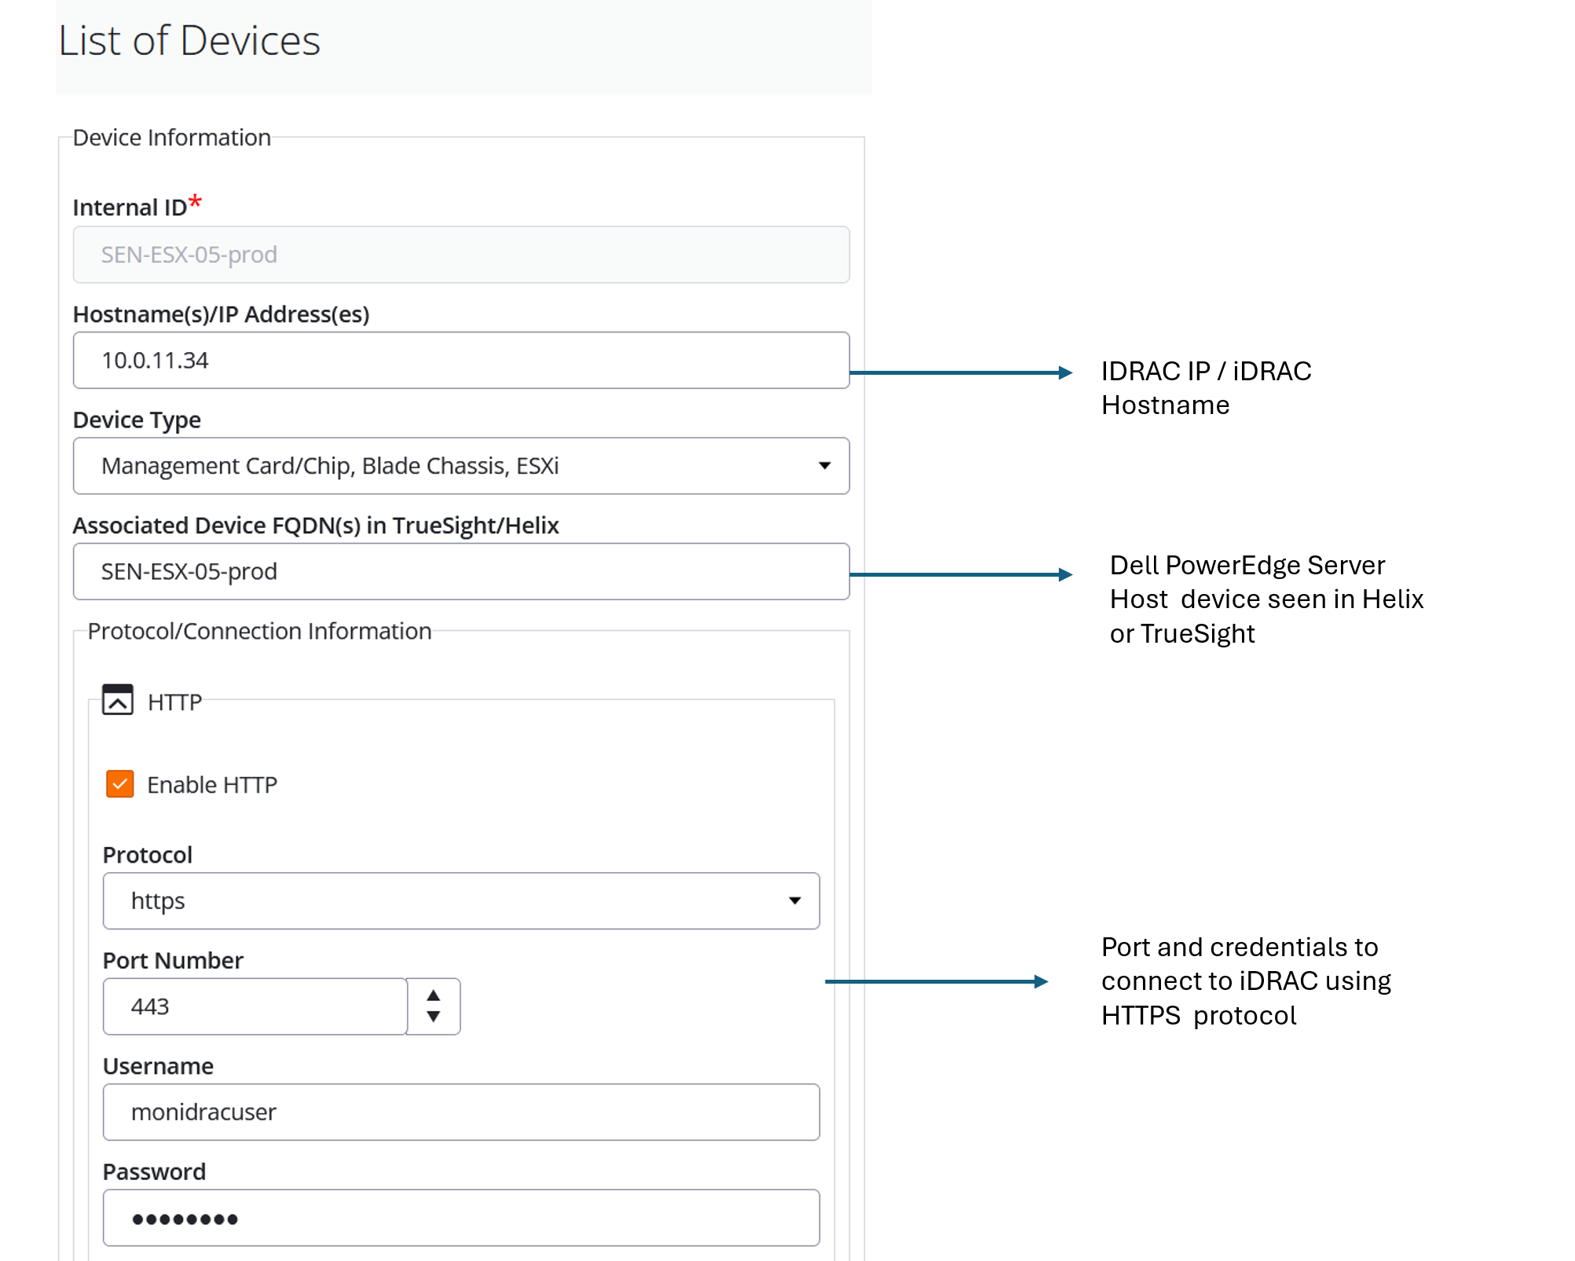
Task: Open the Device Type dropdown
Action: pos(460,465)
